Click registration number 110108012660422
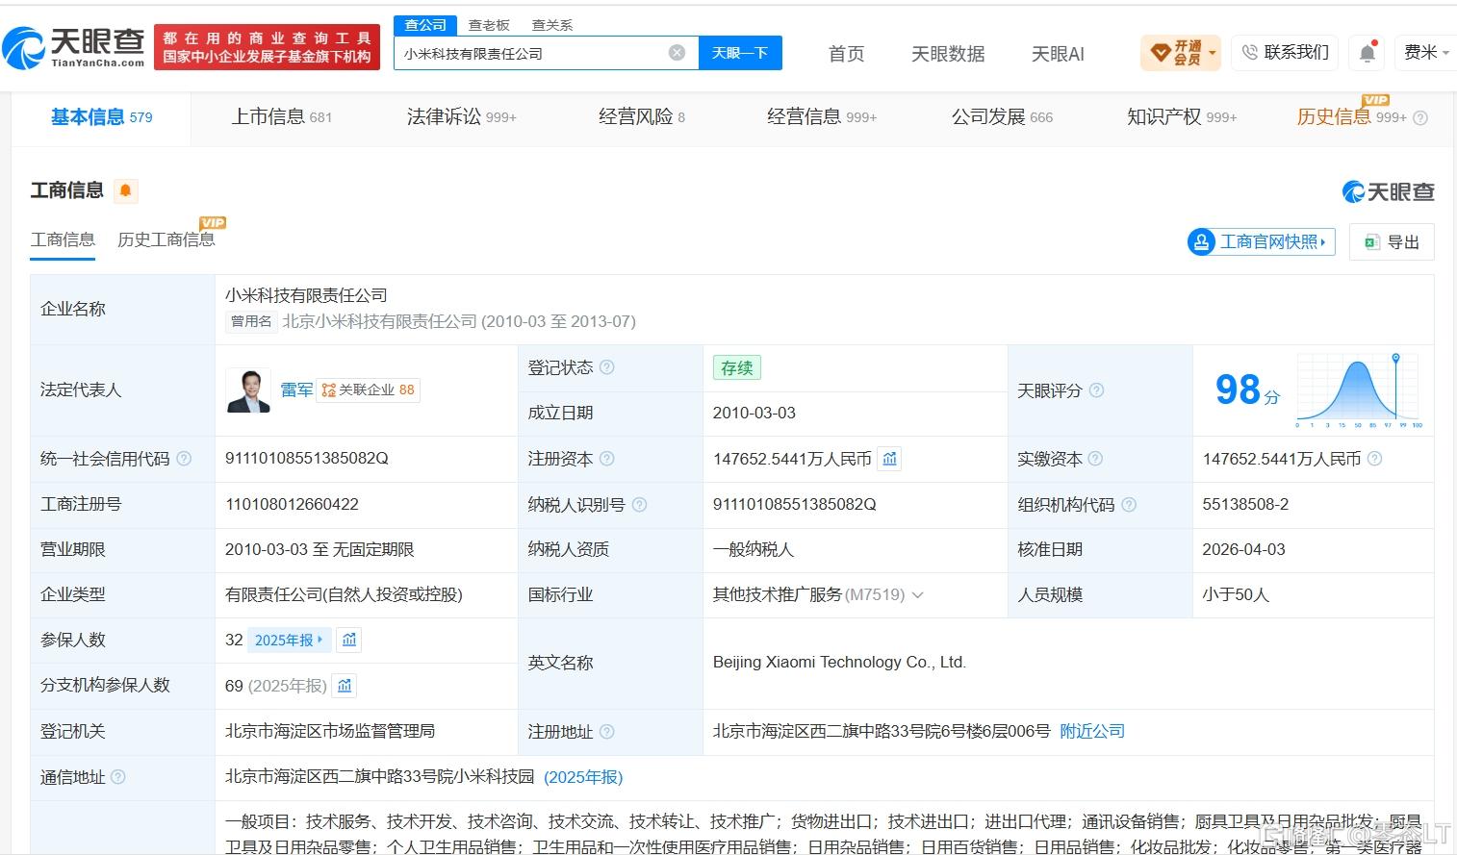The image size is (1457, 855). point(292,504)
